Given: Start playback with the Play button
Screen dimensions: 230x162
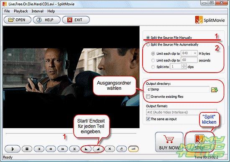Looking at the screenshot, I should pyautogui.click(x=13, y=149).
